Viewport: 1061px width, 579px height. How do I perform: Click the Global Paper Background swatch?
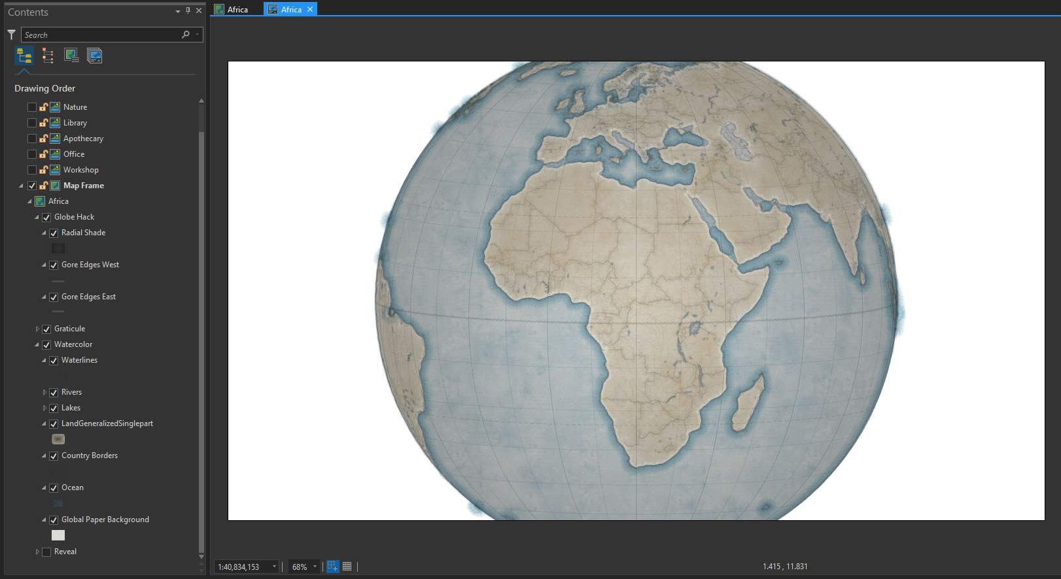[x=58, y=535]
